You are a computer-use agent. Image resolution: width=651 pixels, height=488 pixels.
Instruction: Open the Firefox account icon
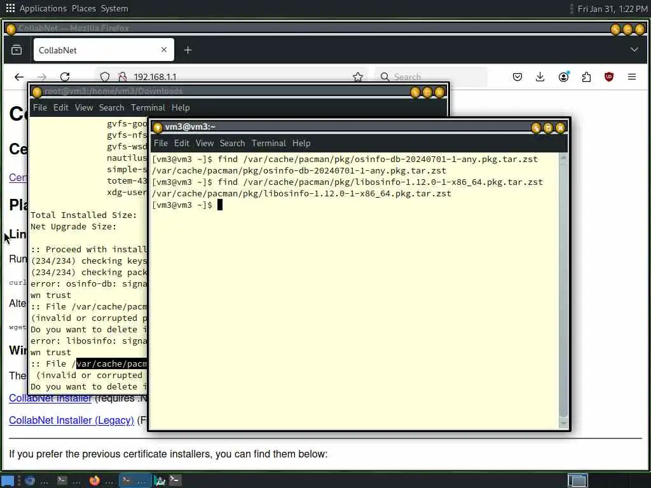(x=563, y=77)
